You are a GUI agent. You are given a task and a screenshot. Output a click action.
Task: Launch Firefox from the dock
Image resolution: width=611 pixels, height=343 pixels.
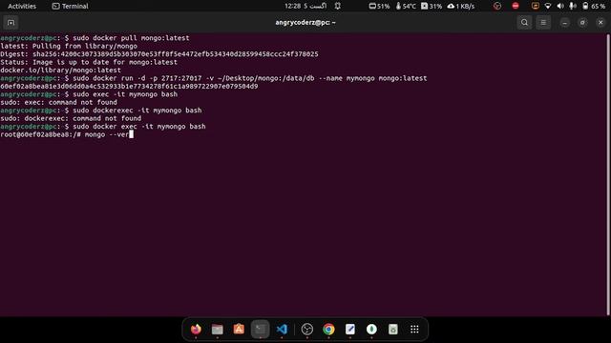point(196,329)
